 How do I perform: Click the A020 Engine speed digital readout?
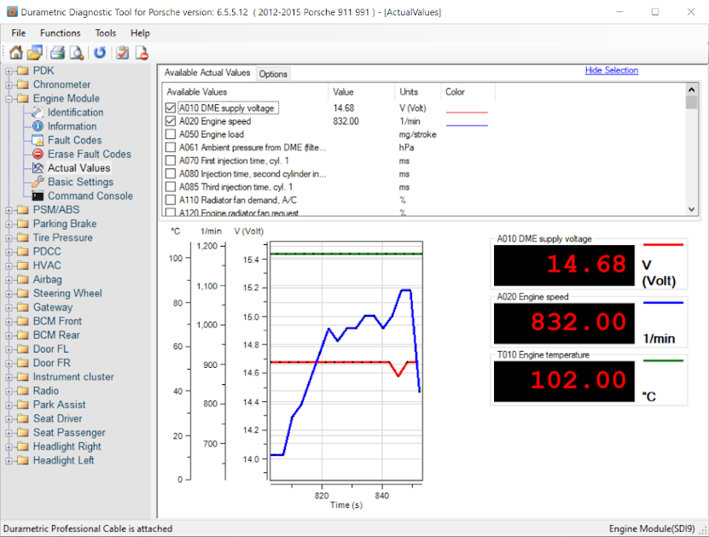[564, 324]
